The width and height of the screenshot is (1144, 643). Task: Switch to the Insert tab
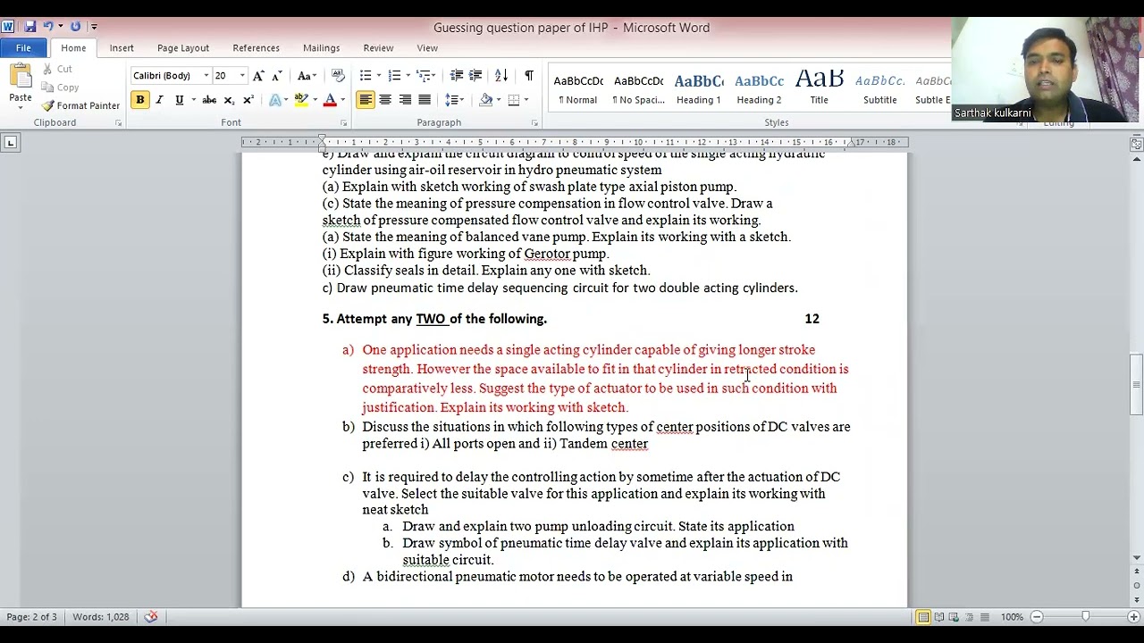pos(122,48)
